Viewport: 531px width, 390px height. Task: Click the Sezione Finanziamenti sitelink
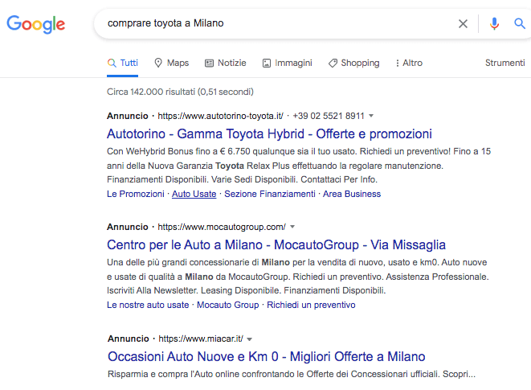(x=269, y=194)
